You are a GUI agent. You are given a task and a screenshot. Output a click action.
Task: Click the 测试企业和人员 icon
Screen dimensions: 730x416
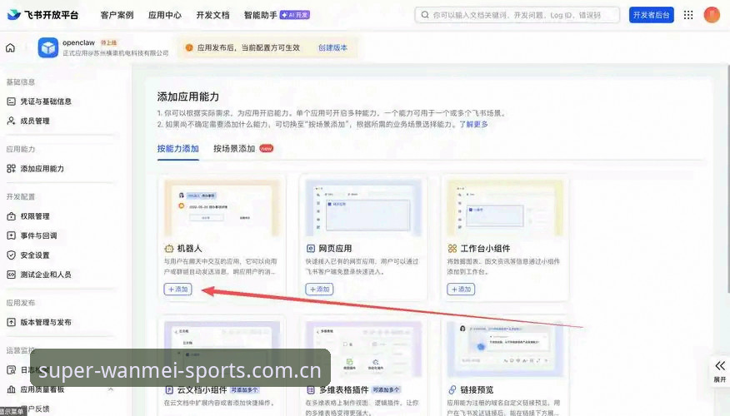pyautogui.click(x=11, y=275)
